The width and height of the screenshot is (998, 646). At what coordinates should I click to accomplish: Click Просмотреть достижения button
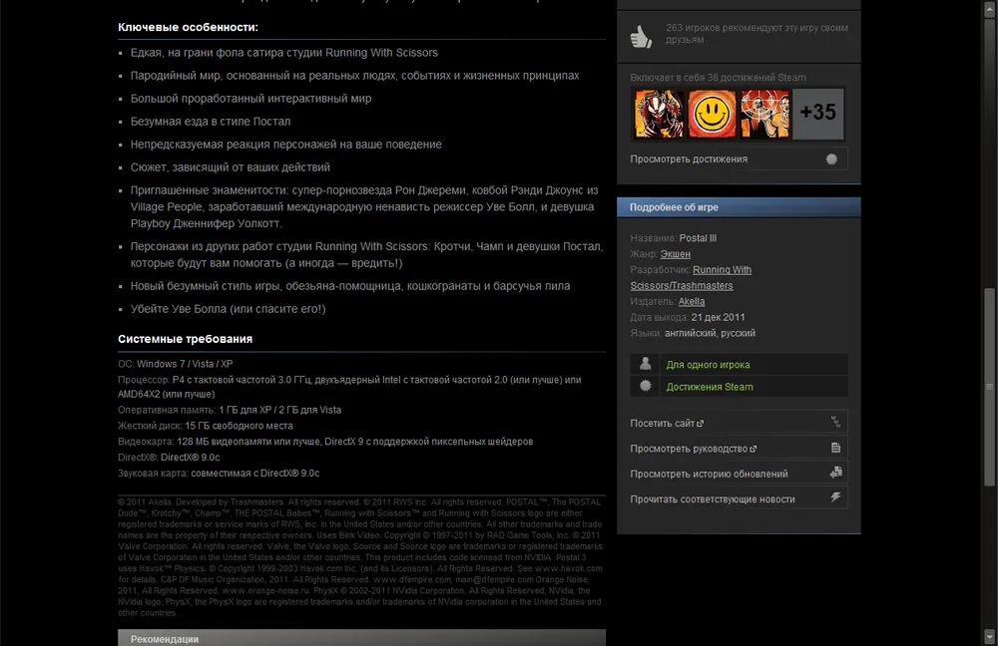click(739, 159)
